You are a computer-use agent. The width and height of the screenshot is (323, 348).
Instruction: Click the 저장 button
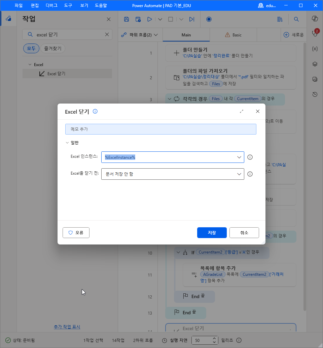(x=212, y=233)
